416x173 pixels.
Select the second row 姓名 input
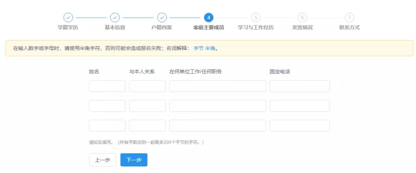(107, 106)
